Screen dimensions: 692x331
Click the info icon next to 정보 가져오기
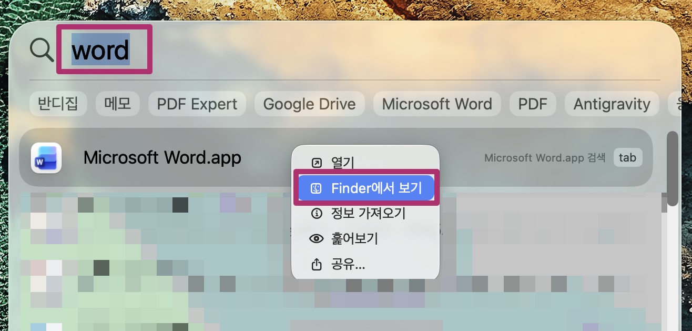tap(316, 214)
